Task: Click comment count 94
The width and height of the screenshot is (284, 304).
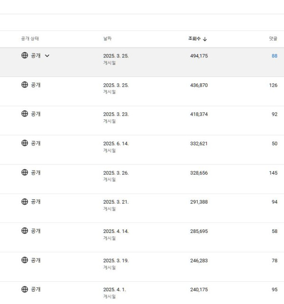Action: click(x=275, y=202)
